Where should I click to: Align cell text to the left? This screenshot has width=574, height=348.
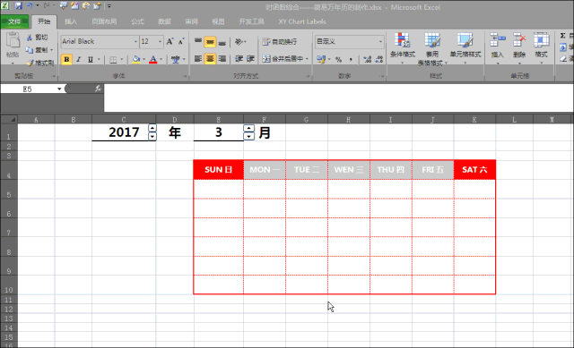198,59
